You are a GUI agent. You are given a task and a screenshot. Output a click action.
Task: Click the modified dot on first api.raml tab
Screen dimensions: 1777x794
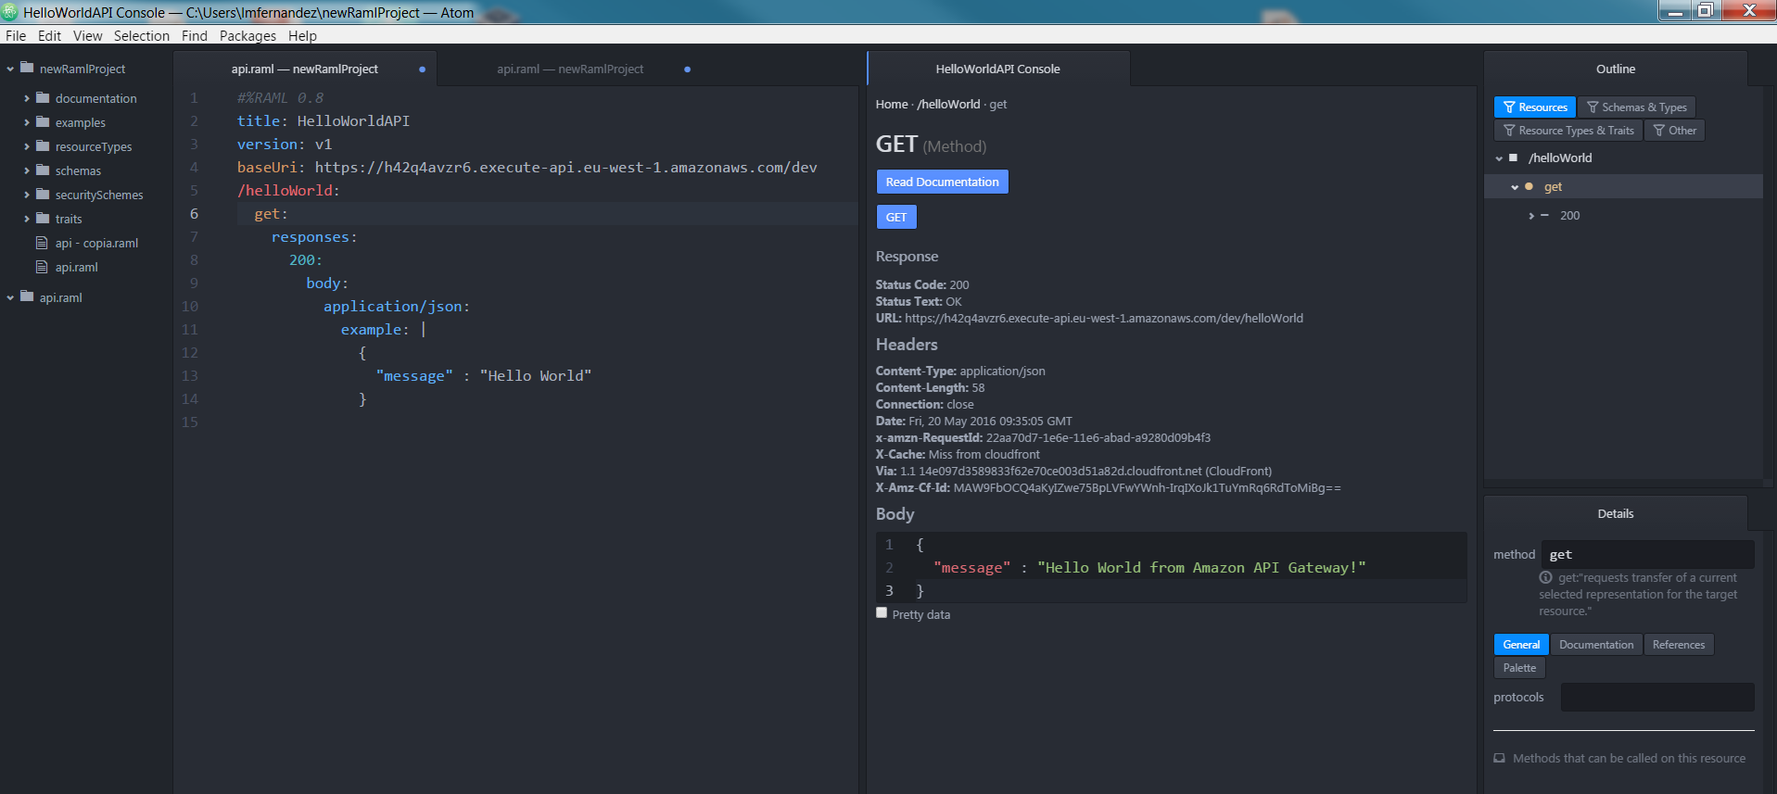tap(422, 69)
